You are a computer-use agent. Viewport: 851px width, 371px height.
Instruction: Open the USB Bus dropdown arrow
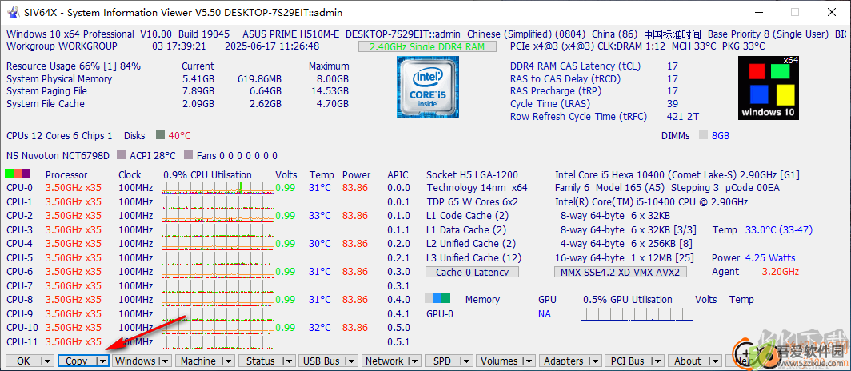pos(351,361)
